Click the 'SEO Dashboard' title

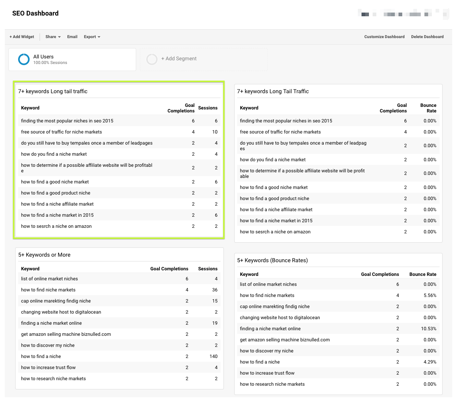[35, 13]
